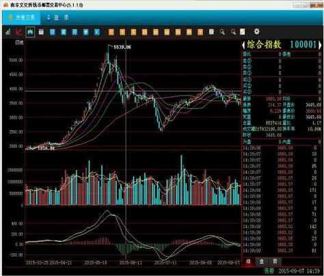Viewport: 324px width, 276px height.
Task: Click the first orange period toolbar icon
Action: [111, 32]
